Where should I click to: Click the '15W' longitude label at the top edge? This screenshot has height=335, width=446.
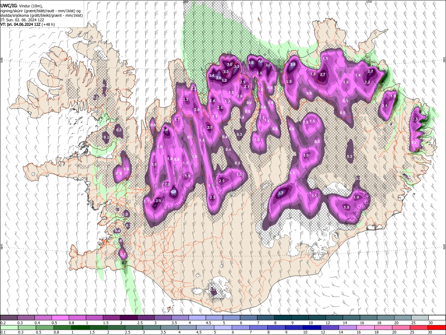point(369,2)
